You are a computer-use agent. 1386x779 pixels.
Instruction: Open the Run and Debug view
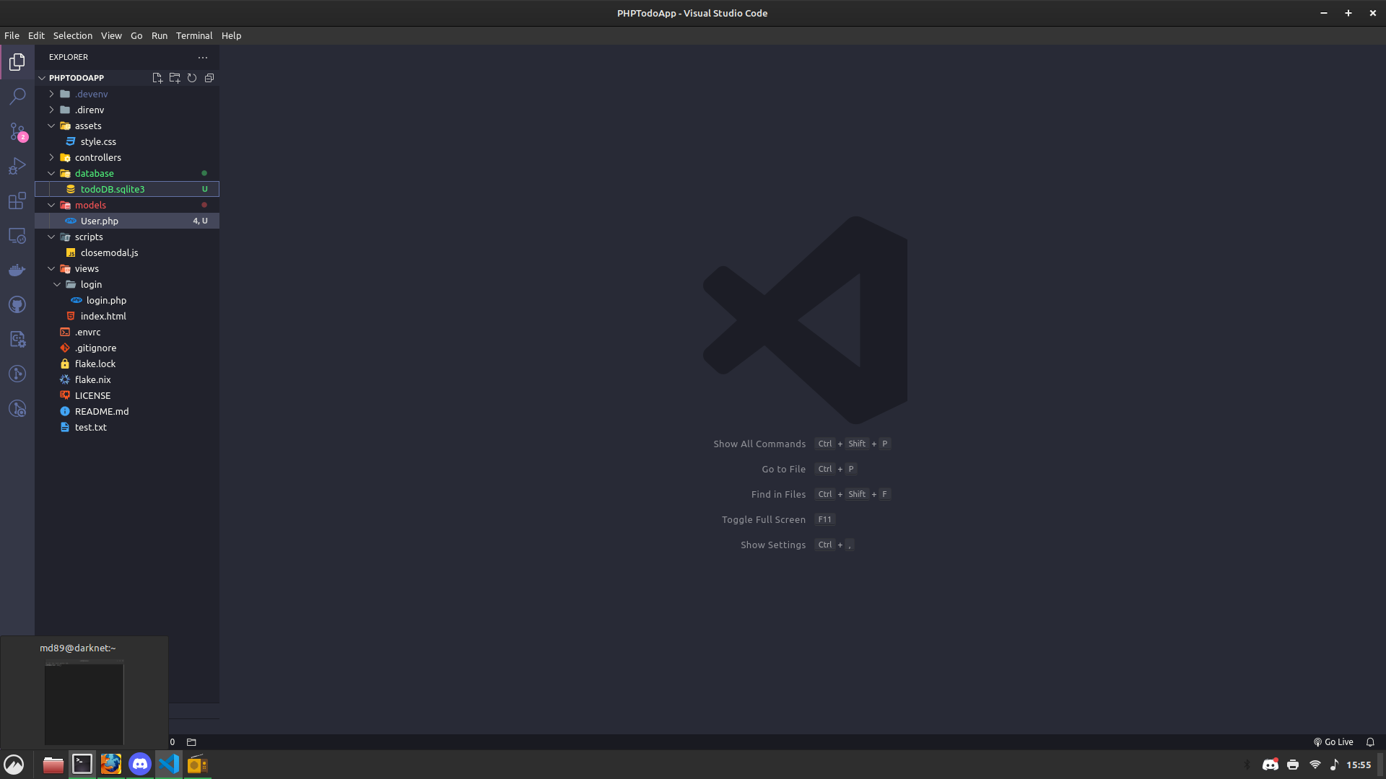coord(17,166)
